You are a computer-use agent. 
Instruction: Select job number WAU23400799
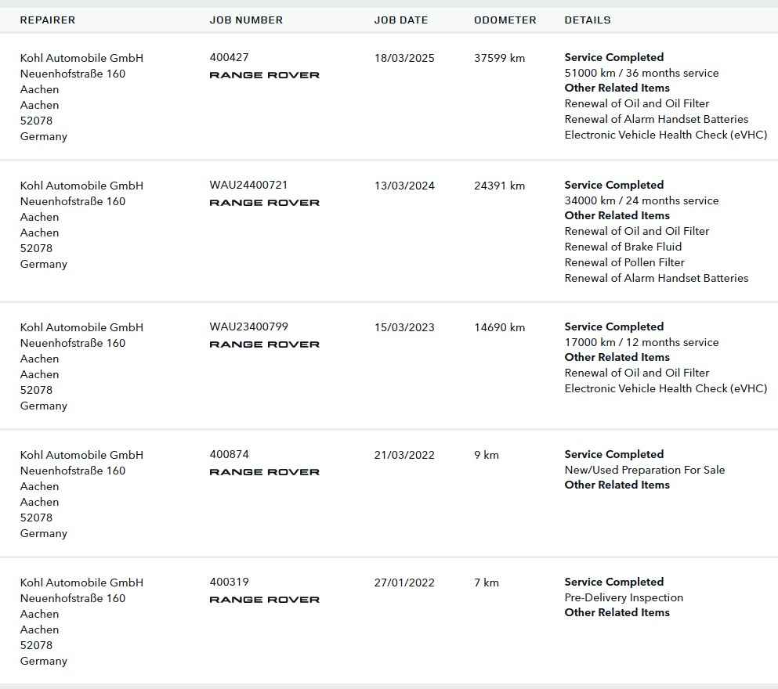point(248,326)
